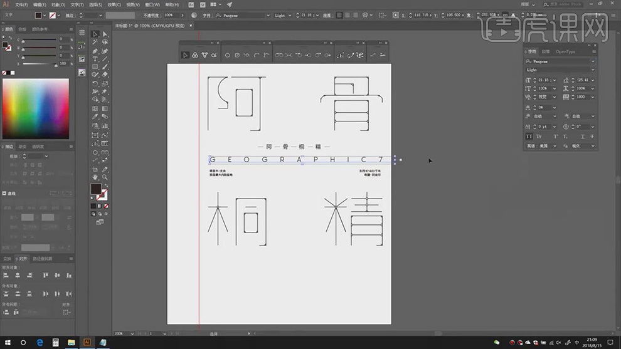
Task: Select the Direct Selection tool
Action: [x=104, y=34]
